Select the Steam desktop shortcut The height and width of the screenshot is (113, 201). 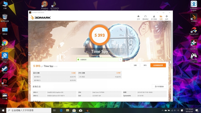5,70
